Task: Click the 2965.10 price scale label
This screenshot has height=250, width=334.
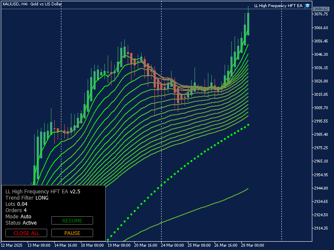Action: 321,161
